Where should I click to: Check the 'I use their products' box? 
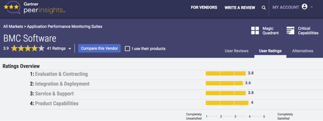coord(127,49)
